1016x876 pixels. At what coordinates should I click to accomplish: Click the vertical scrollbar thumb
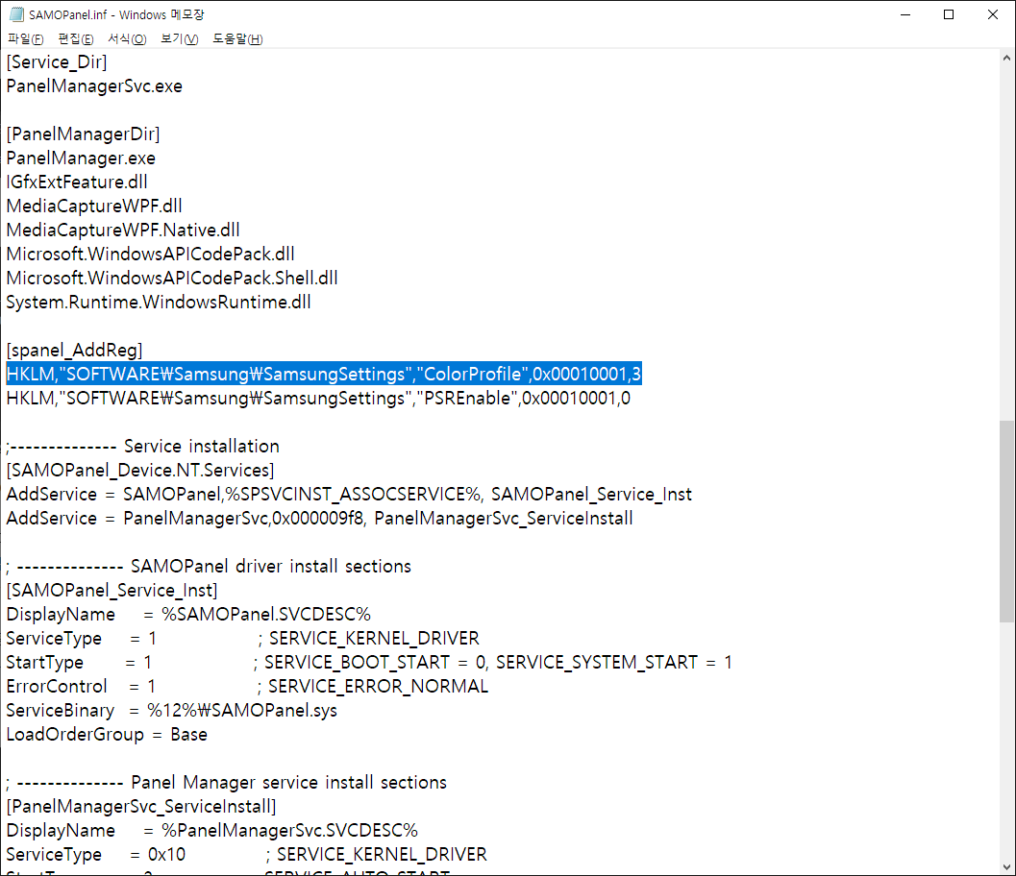pyautogui.click(x=1006, y=522)
